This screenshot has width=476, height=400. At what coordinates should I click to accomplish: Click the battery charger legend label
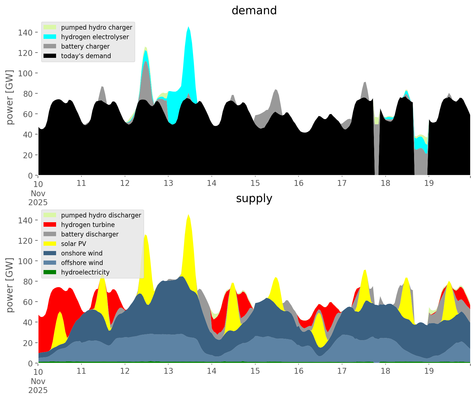tap(85, 46)
